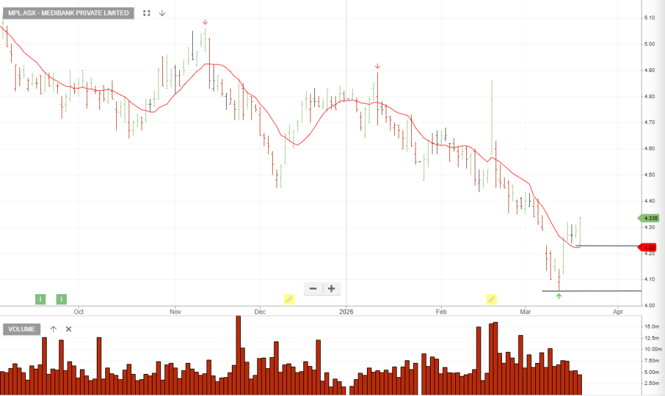
Task: Click the red 4.22 price level tag
Action: click(649, 247)
